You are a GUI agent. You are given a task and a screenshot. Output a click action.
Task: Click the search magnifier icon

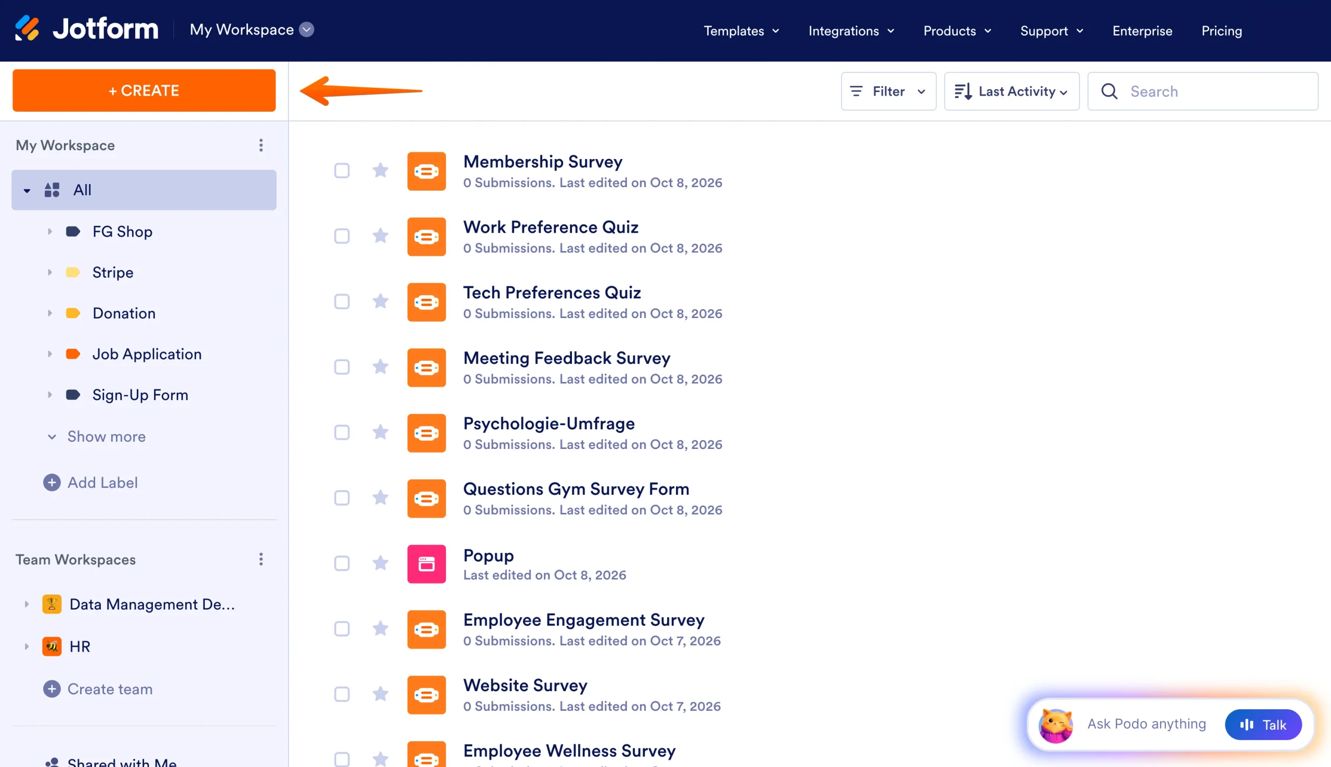pos(1110,91)
